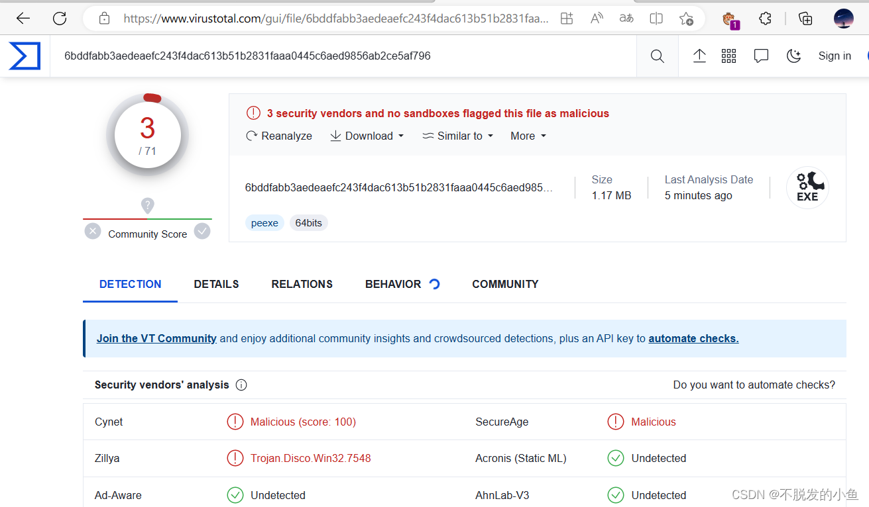Click Join the VT Community link
869x507 pixels.
[156, 338]
